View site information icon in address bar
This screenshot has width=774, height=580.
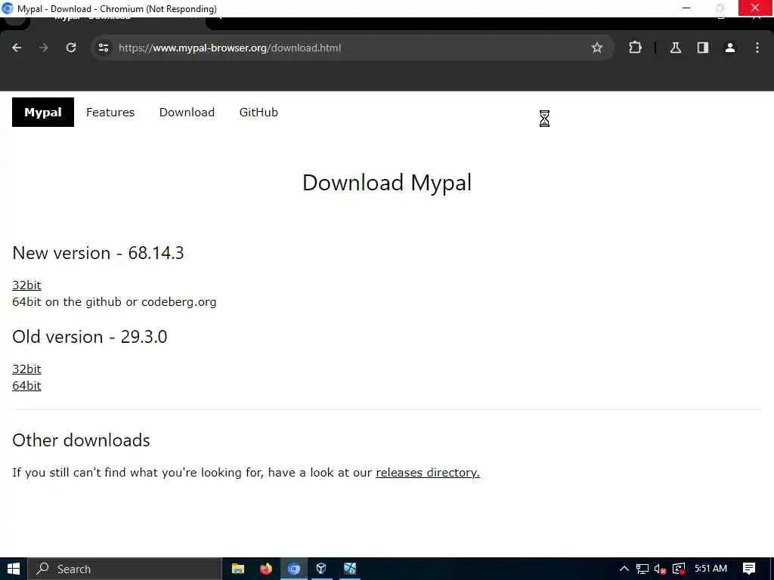(x=103, y=48)
